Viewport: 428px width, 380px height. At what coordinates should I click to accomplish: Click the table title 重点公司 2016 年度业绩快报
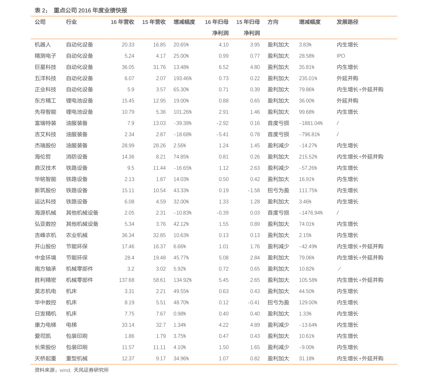coord(90,10)
